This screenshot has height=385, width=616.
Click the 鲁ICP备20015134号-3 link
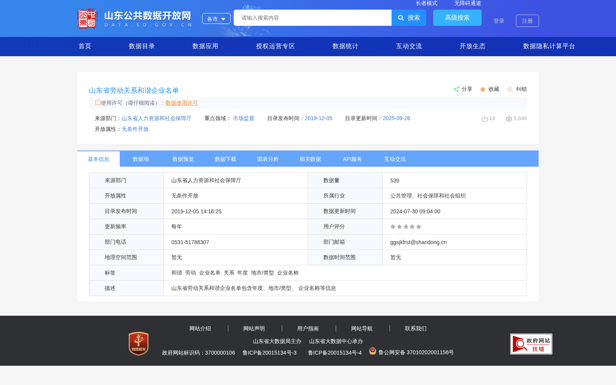pyautogui.click(x=269, y=353)
